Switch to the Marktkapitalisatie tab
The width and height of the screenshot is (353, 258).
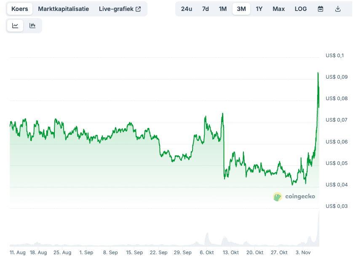(63, 8)
